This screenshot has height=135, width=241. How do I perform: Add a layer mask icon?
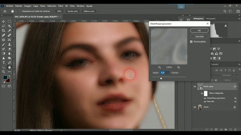tap(216, 129)
